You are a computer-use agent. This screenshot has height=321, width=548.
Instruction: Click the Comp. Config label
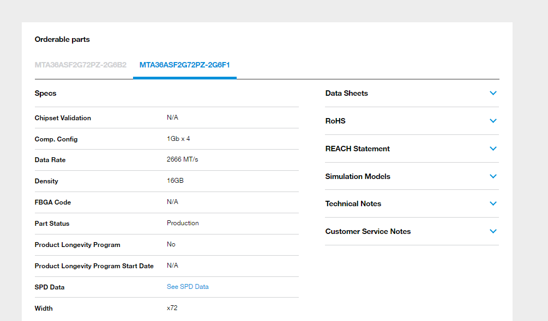pos(56,139)
